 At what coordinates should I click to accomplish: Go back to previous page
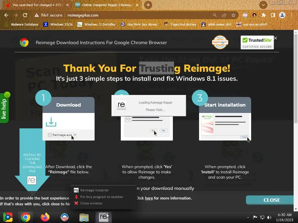[6, 15]
